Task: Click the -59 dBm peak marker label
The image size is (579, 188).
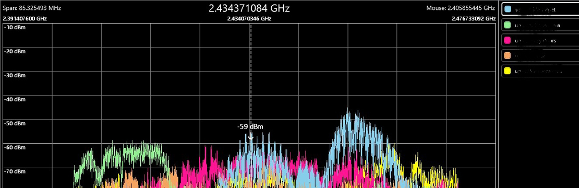Action: coord(250,127)
